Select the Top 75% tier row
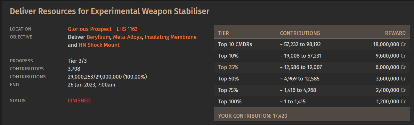The height and width of the screenshot is (125, 414). pyautogui.click(x=312, y=90)
